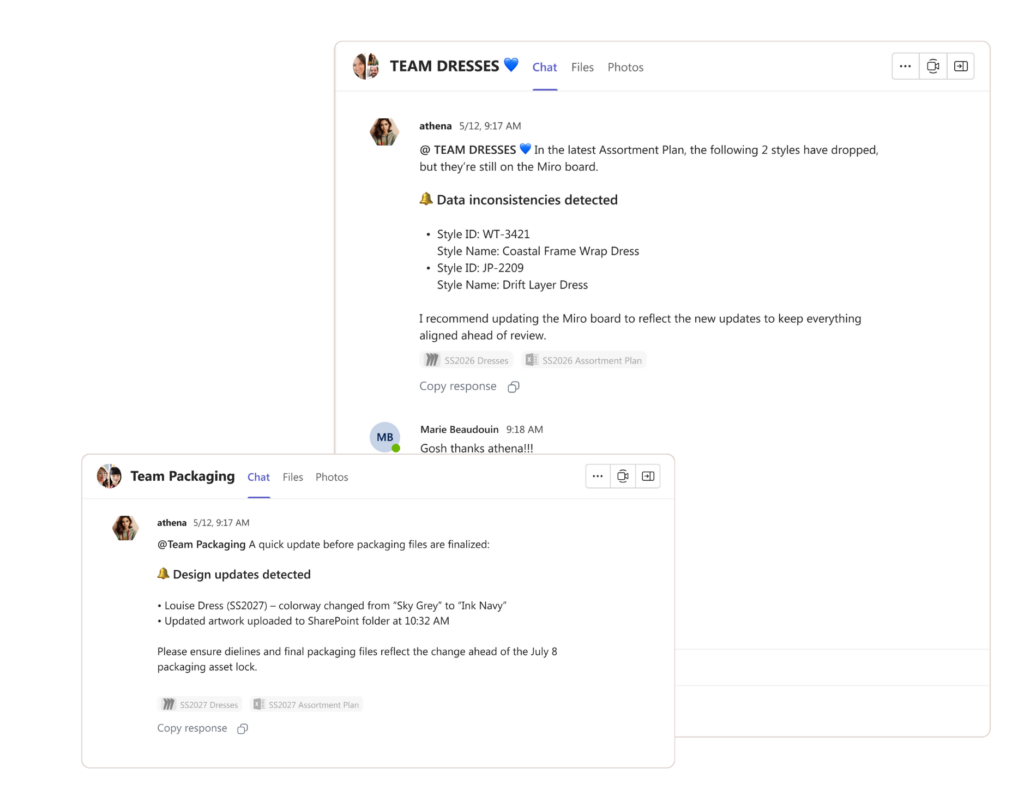This screenshot has width=1036, height=809.
Task: Click 'Style ID: JP-2209' text
Action: click(480, 268)
